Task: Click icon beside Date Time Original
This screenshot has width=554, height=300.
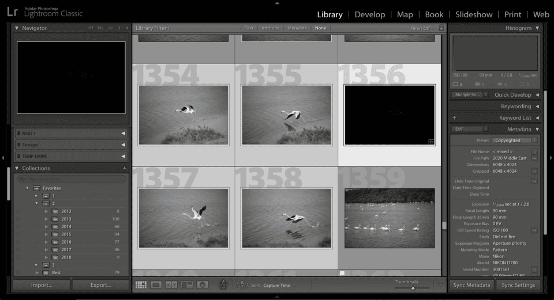Action: pyautogui.click(x=534, y=181)
